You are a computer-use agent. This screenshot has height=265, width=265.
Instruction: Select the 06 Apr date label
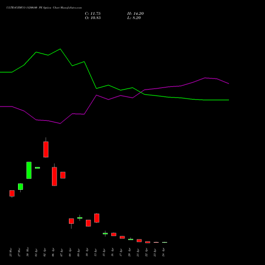point(53,252)
